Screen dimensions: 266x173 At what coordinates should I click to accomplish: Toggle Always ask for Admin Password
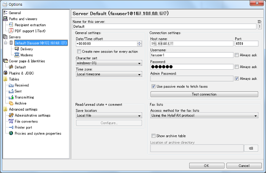237,79
